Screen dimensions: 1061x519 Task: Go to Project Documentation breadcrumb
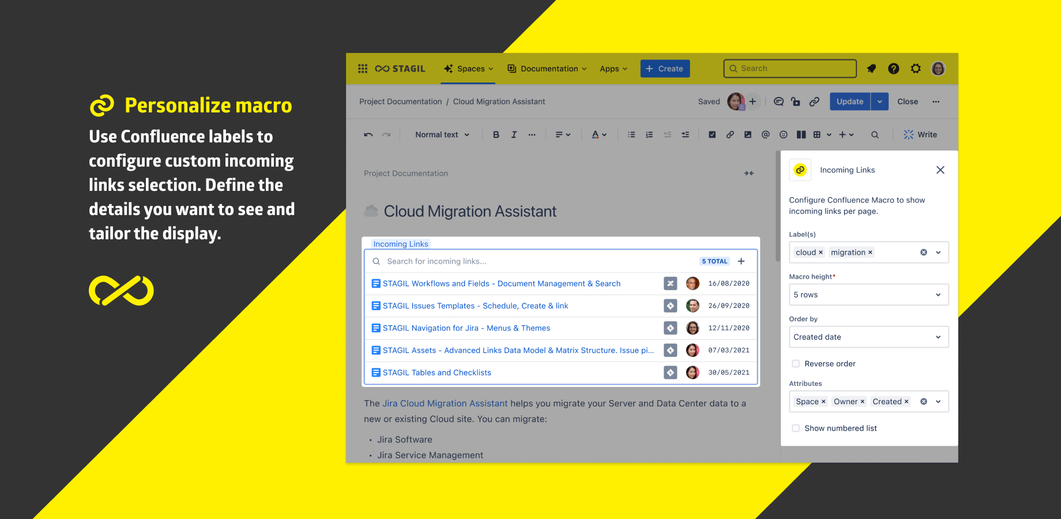pyautogui.click(x=400, y=101)
